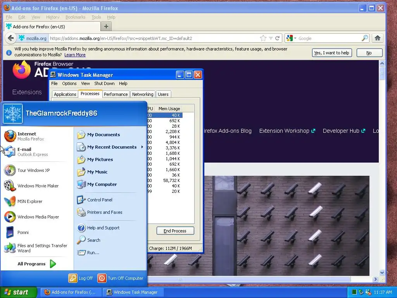
Task: Open Firefox History menu
Action: 53,17
